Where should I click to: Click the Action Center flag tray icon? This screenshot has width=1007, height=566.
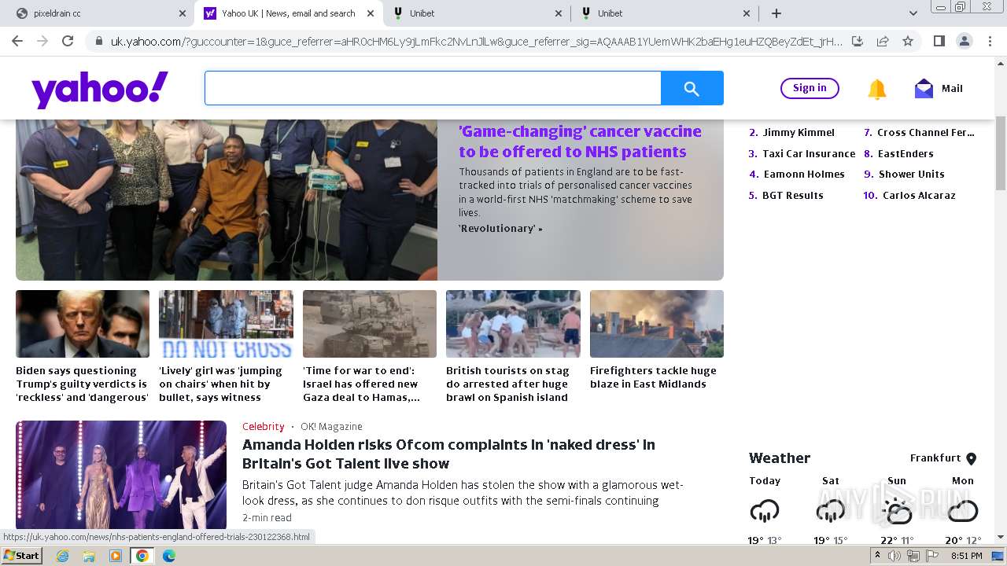(x=932, y=556)
